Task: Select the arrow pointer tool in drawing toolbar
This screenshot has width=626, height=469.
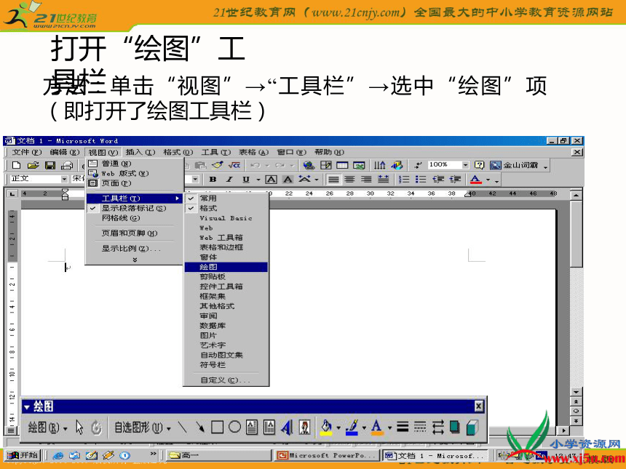Action: pos(79,428)
